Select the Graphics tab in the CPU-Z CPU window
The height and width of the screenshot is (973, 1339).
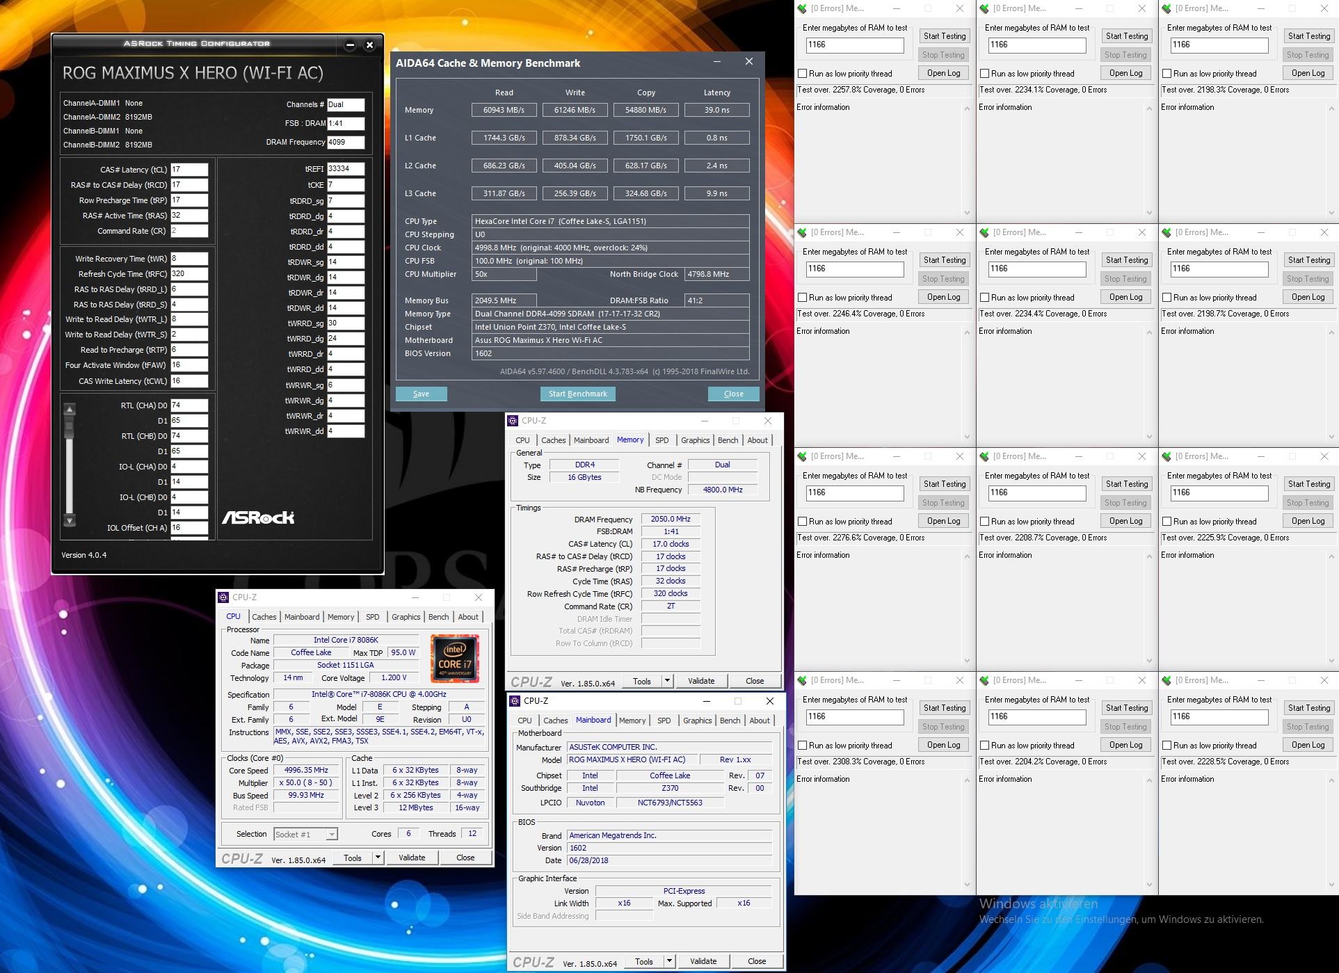[406, 617]
